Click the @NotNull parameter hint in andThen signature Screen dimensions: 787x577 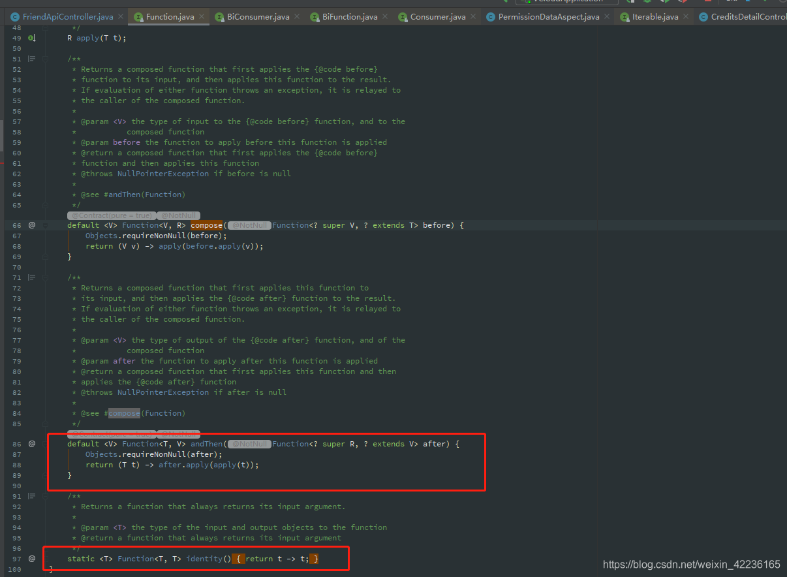(x=249, y=444)
